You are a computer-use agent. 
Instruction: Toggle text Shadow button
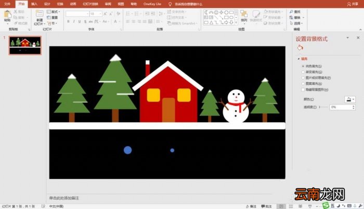pos(85,22)
